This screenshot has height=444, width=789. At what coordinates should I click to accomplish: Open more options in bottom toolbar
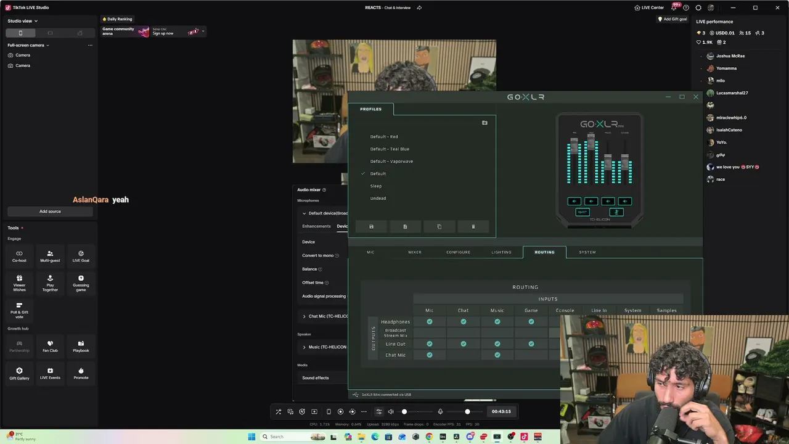tap(364, 411)
